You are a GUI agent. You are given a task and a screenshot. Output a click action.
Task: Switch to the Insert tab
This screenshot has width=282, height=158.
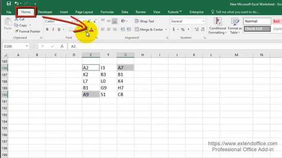[x=63, y=12]
